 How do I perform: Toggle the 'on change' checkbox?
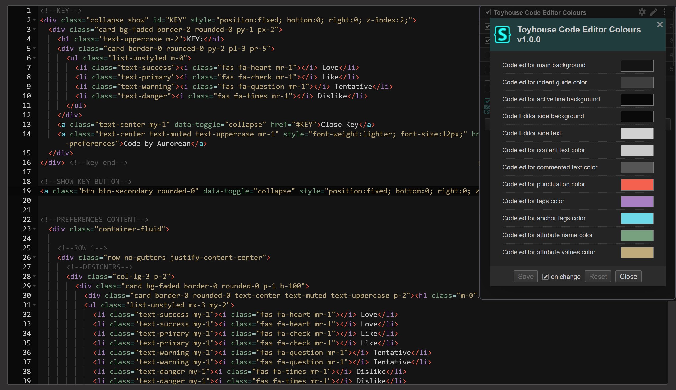[545, 276]
